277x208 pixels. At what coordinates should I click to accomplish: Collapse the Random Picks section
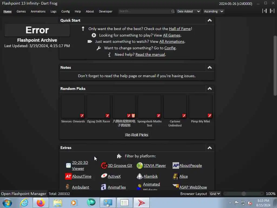[x=210, y=89]
